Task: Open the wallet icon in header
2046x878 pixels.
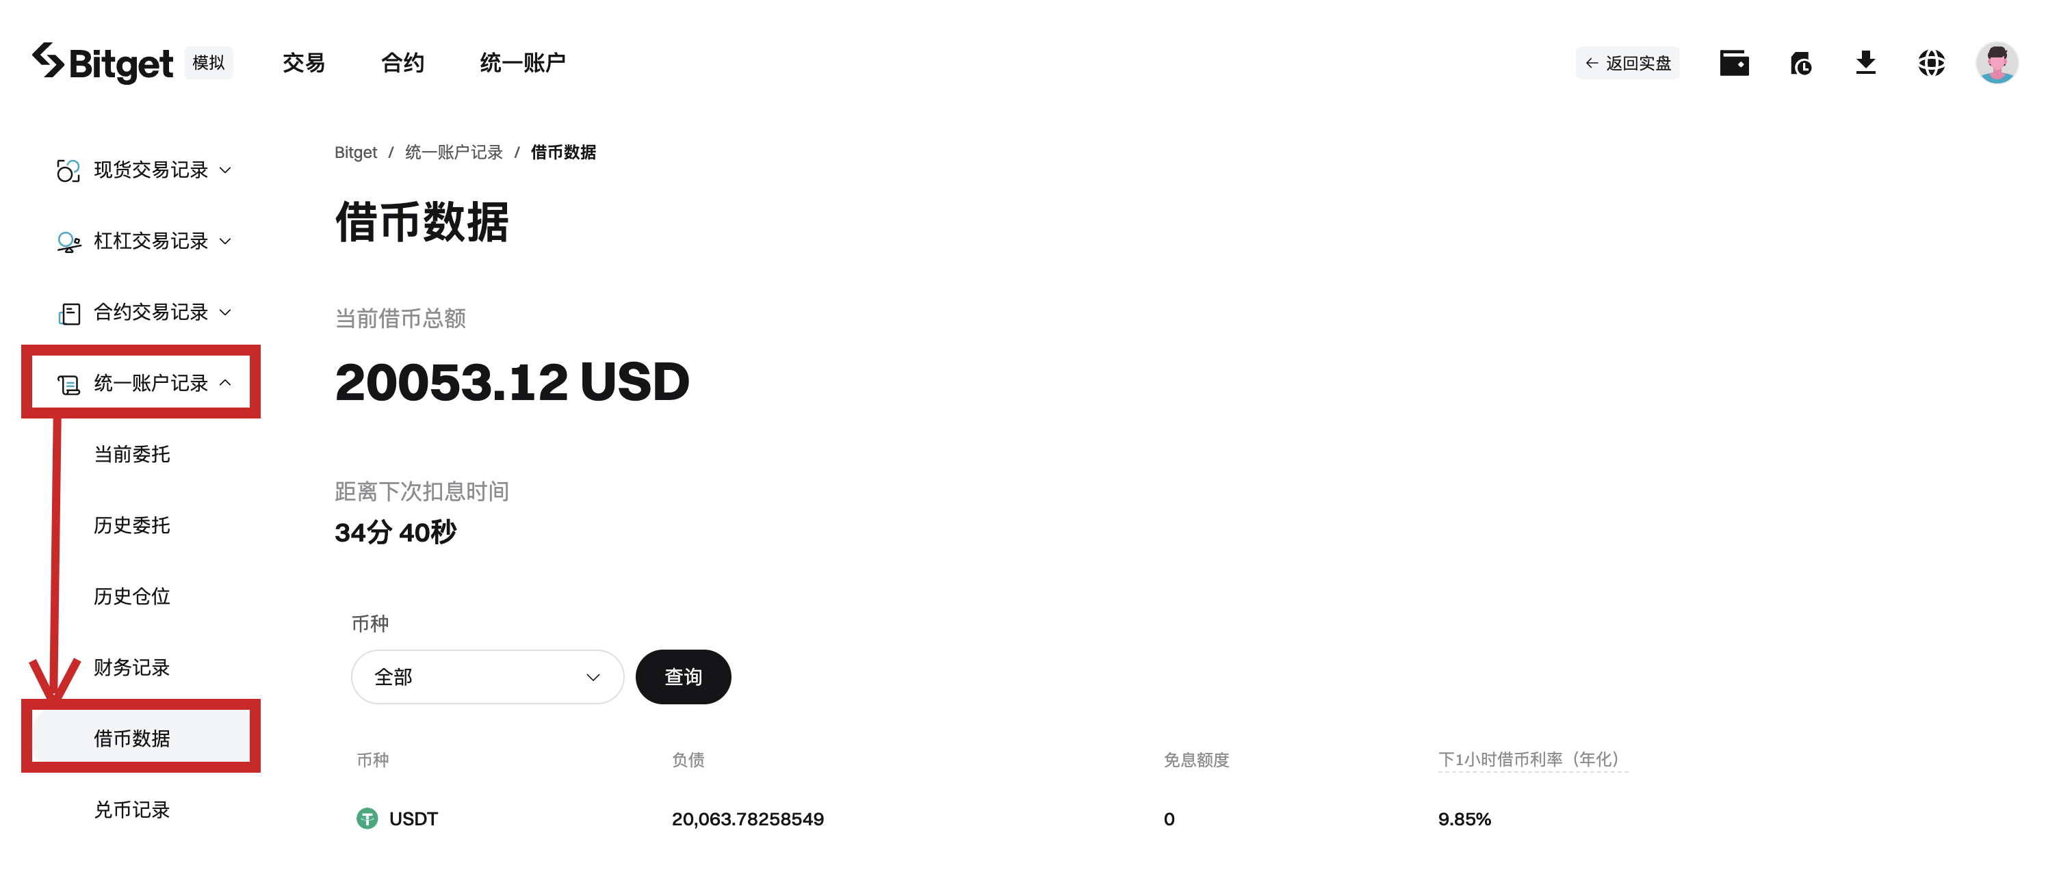Action: tap(1734, 63)
